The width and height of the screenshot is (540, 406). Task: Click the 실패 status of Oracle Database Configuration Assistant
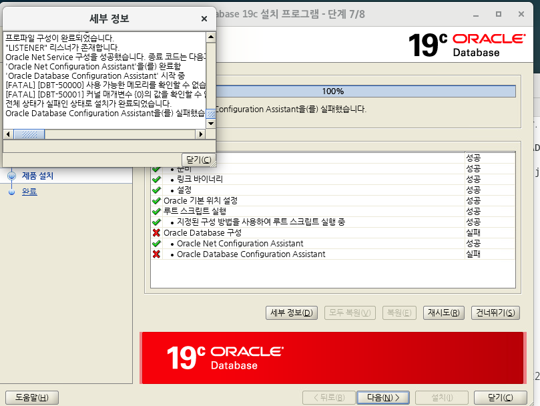tap(473, 254)
